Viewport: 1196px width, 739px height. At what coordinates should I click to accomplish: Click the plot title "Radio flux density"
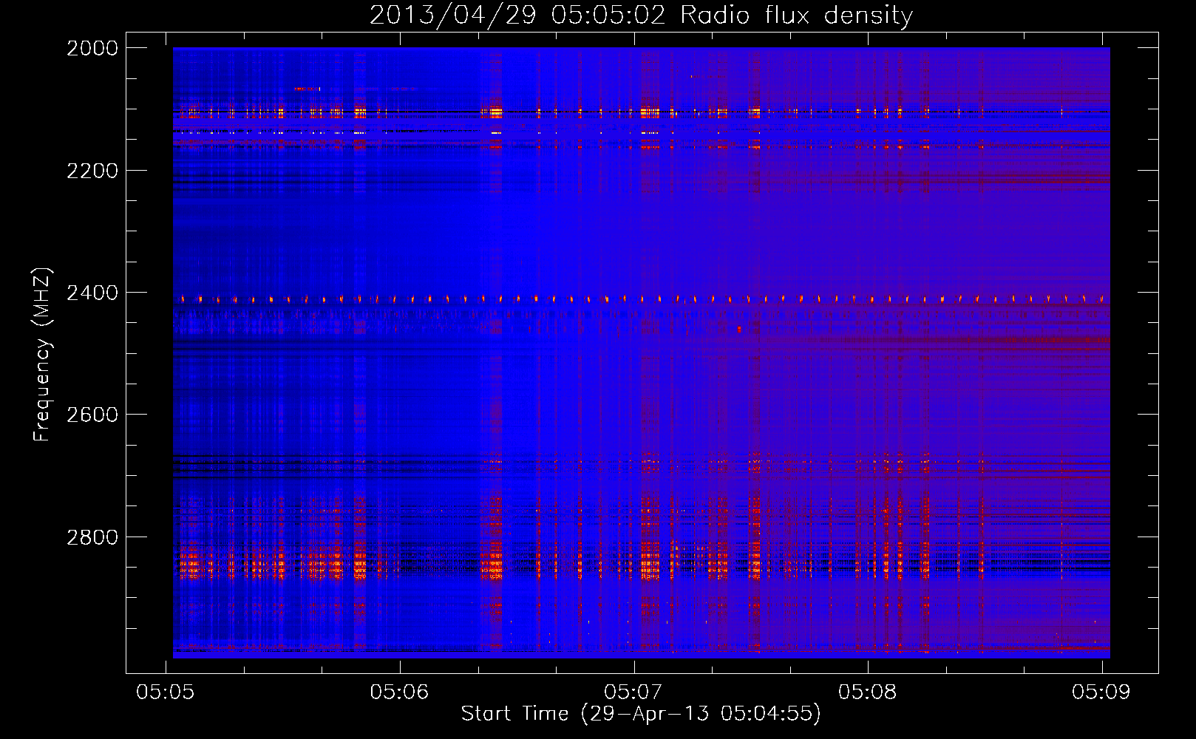pyautogui.click(x=797, y=16)
